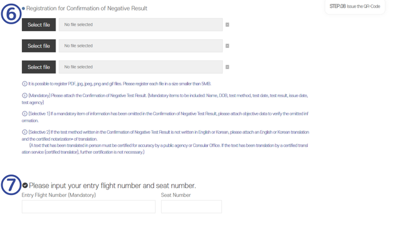The width and height of the screenshot is (406, 228).
Task: Click info icon next to file size note
Action: (x=24, y=83)
